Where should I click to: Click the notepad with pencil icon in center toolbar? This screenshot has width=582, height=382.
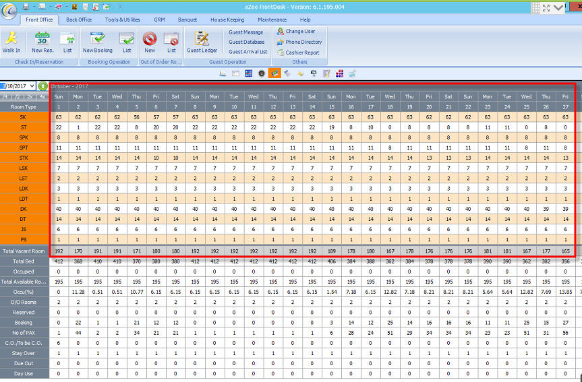pos(326,73)
